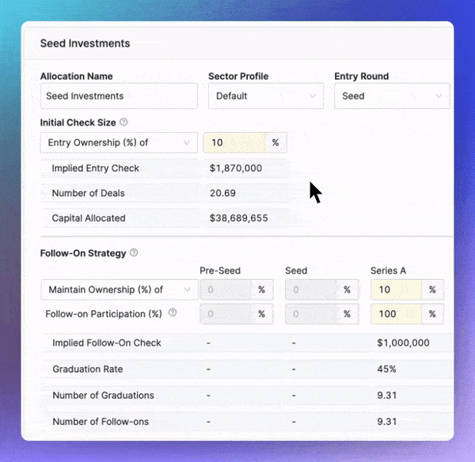Image resolution: width=475 pixels, height=462 pixels.
Task: Click the Entry Ownership percentage field showing 10
Action: click(234, 142)
